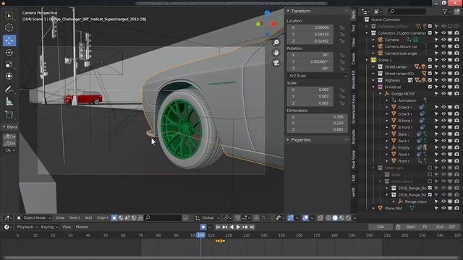Open the Object Mode dropdown
This screenshot has width=463, height=260.
(x=34, y=218)
